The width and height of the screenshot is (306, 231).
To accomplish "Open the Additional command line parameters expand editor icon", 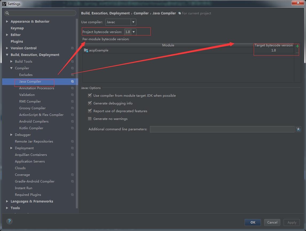I will 298,129.
